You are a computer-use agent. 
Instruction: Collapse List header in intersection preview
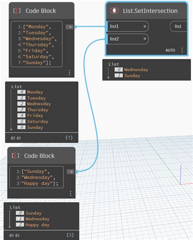pos(114,64)
